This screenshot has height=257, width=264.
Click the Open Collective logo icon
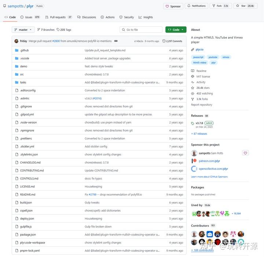click(194, 169)
